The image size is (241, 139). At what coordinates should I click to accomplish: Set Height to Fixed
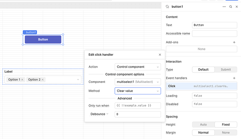pos(226,125)
